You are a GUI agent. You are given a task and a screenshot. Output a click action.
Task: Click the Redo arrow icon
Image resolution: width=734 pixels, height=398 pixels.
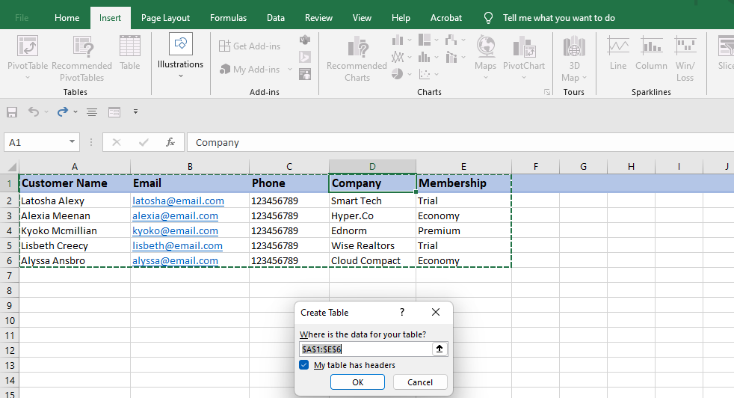(62, 112)
